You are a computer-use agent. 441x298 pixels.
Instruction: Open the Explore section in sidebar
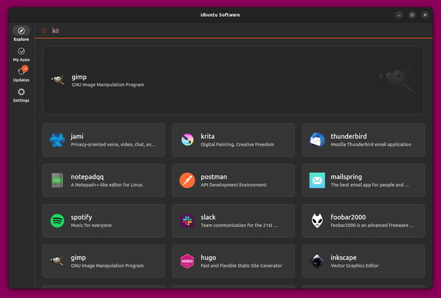[21, 34]
